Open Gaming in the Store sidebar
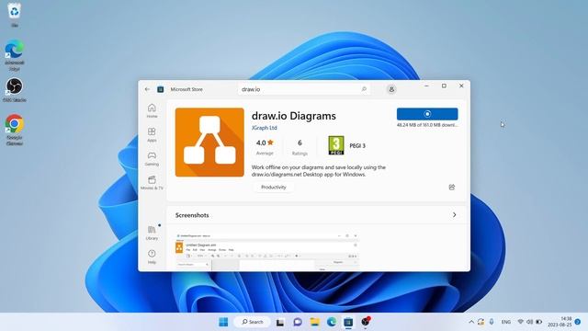The height and width of the screenshot is (331, 588). click(152, 159)
